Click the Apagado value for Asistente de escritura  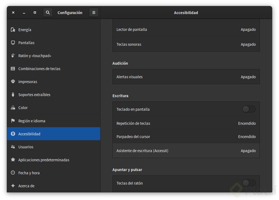[248, 151]
